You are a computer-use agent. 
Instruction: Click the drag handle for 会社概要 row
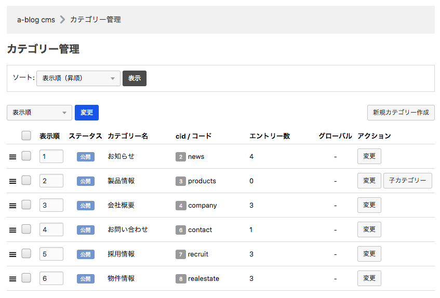coord(13,206)
